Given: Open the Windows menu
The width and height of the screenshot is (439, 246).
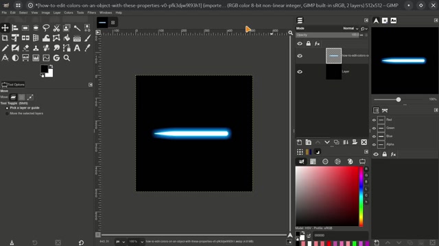Looking at the screenshot, I should point(106,12).
